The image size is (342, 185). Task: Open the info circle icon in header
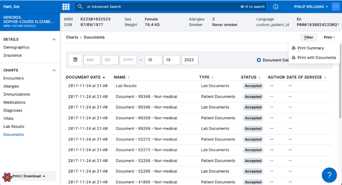tap(275, 7)
